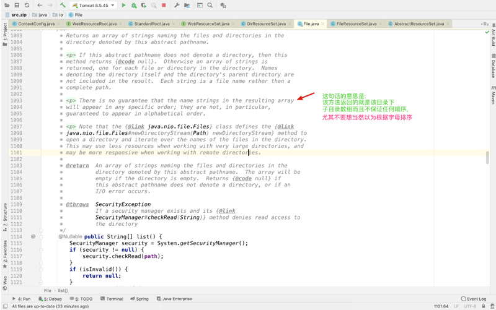Open the Project tool window
The height and width of the screenshot is (310, 496).
pos(5,34)
